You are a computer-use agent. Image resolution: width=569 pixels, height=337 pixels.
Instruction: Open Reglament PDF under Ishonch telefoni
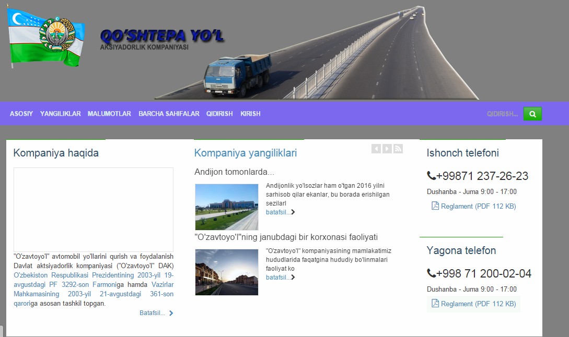[478, 206]
